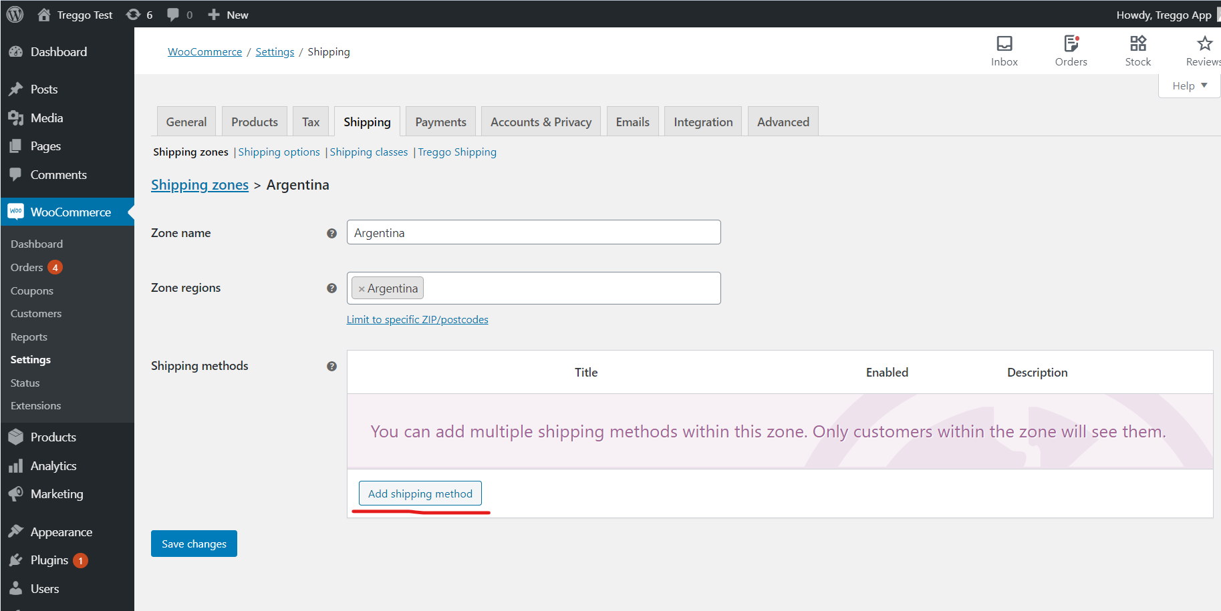Open the Integration settings tab

703,122
